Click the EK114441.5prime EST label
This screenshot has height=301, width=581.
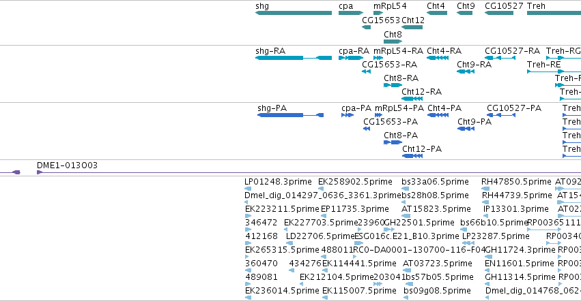pos(359,264)
